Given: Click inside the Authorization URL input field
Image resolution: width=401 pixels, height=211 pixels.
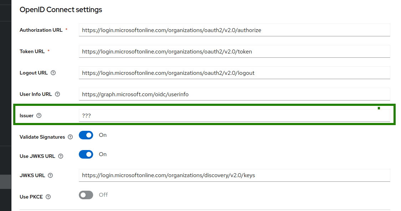Looking at the screenshot, I should [234, 30].
